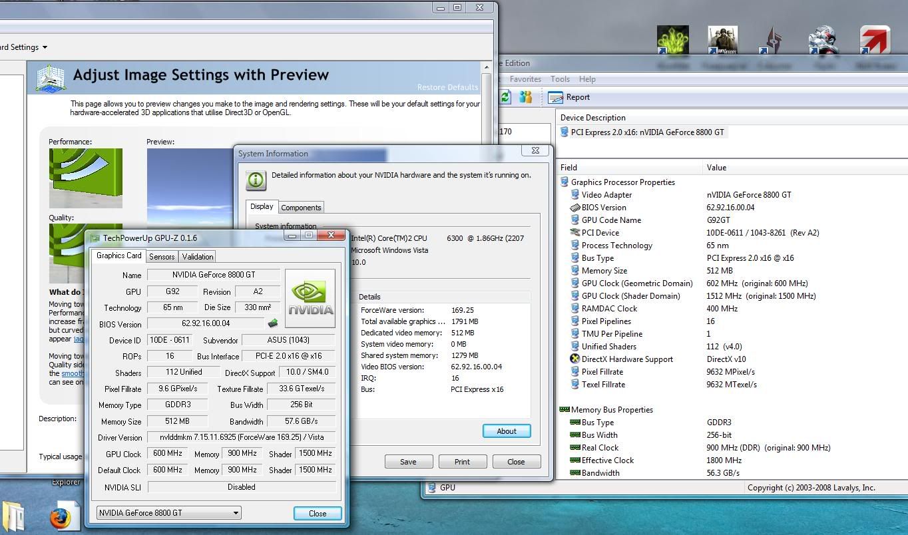
Task: Click the DirectX Hardware Support X icon
Action: pos(575,359)
